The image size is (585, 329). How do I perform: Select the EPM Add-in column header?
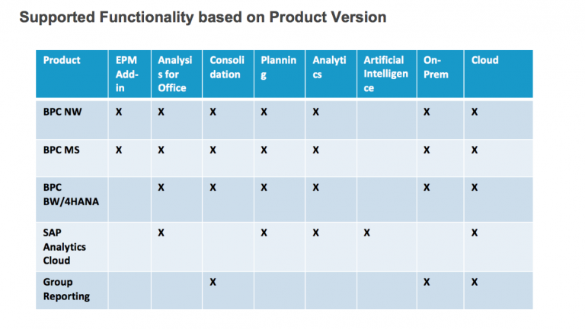click(127, 74)
